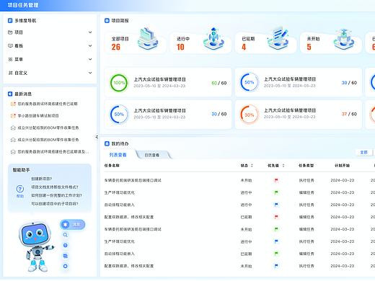The width and height of the screenshot is (375, 281).
Task: Click the 消息 pill button near robot
Action: point(73,225)
